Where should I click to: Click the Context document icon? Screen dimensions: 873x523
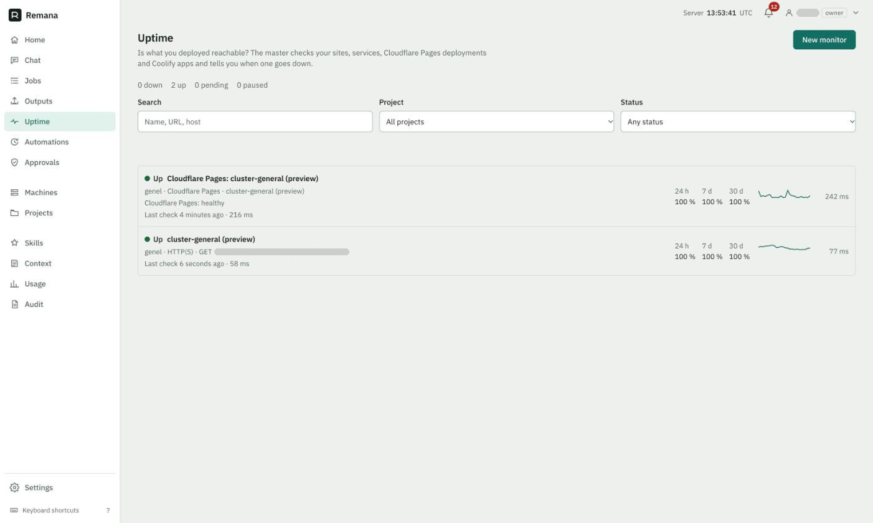[x=14, y=263]
